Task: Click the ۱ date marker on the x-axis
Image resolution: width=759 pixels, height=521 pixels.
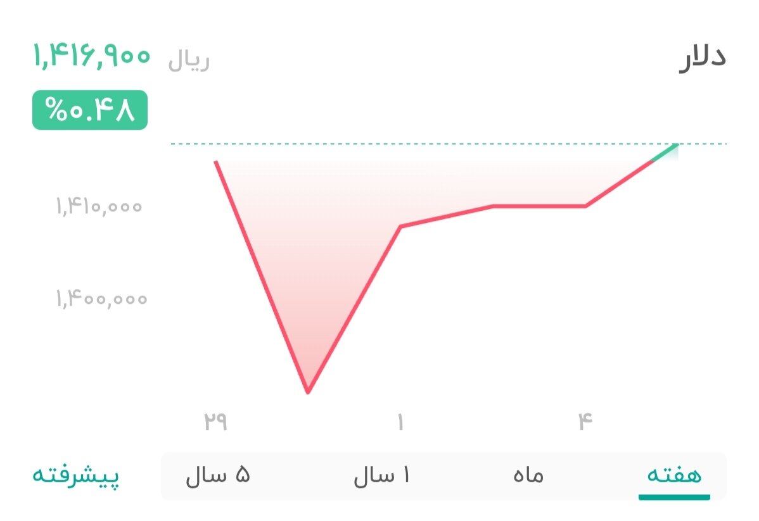Action: 399,418
